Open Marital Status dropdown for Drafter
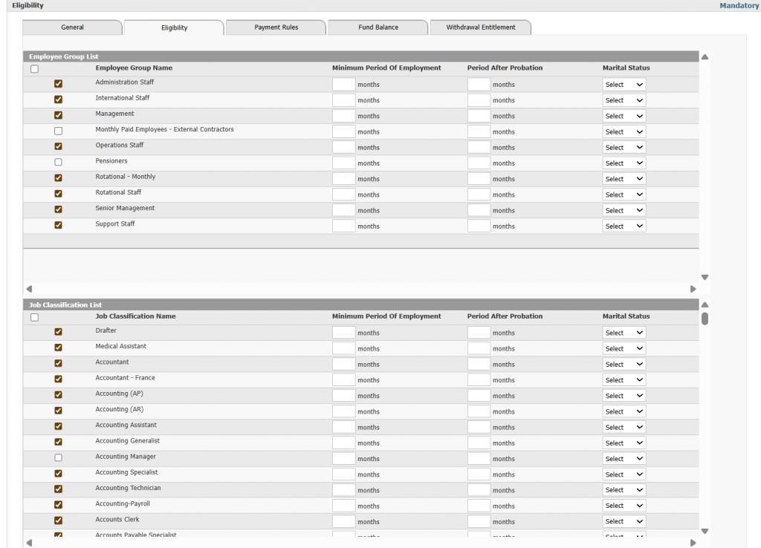This screenshot has height=548, width=761. coord(624,333)
